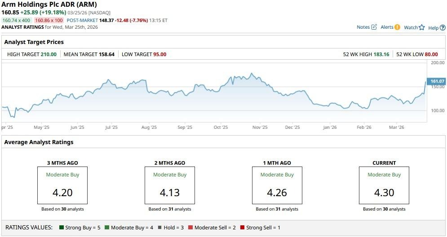Click the May '25 axis label

42,127
